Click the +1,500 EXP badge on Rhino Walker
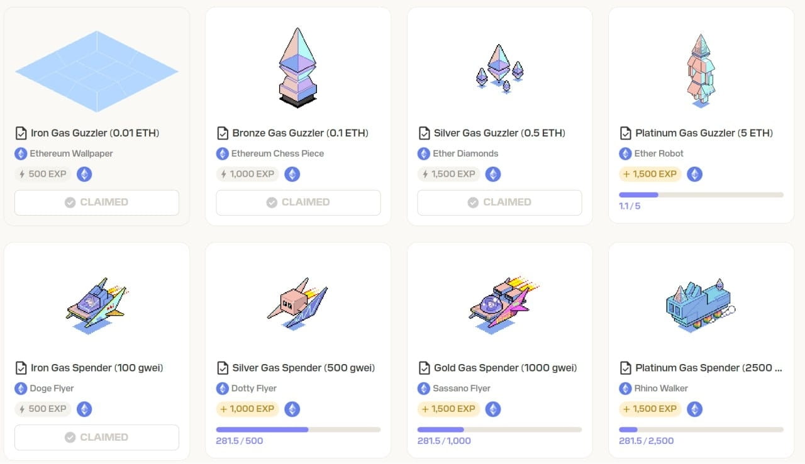The width and height of the screenshot is (805, 464). tap(650, 409)
